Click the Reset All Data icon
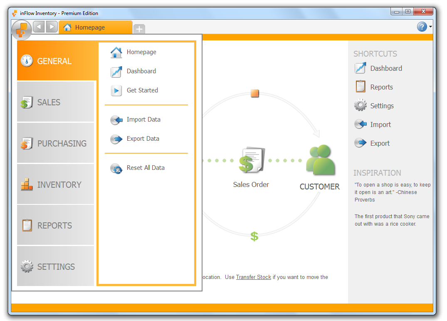 coord(116,168)
